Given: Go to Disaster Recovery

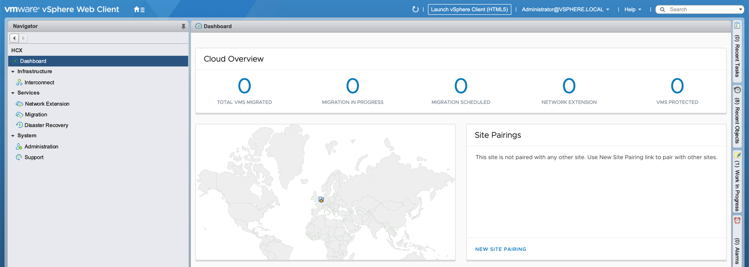Looking at the screenshot, I should click(46, 126).
